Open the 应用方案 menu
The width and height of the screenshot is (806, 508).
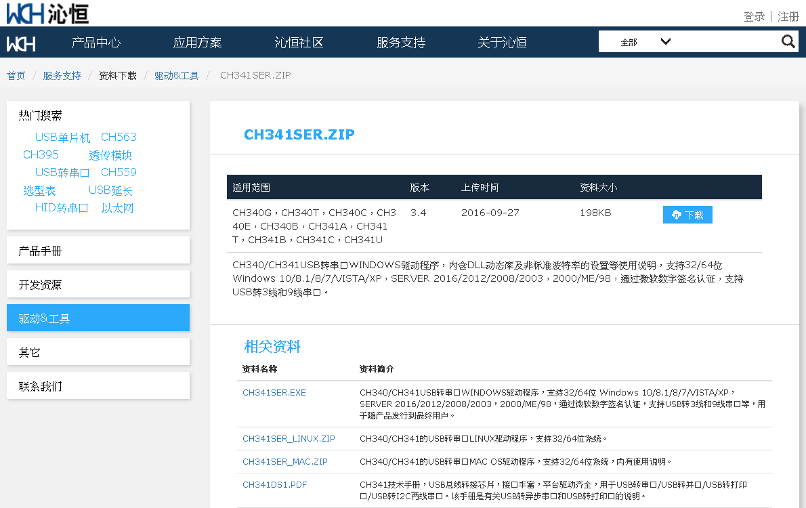point(197,43)
